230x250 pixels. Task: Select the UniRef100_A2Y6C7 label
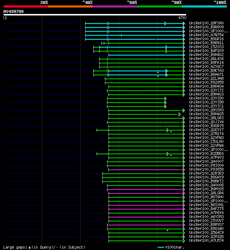206,66
